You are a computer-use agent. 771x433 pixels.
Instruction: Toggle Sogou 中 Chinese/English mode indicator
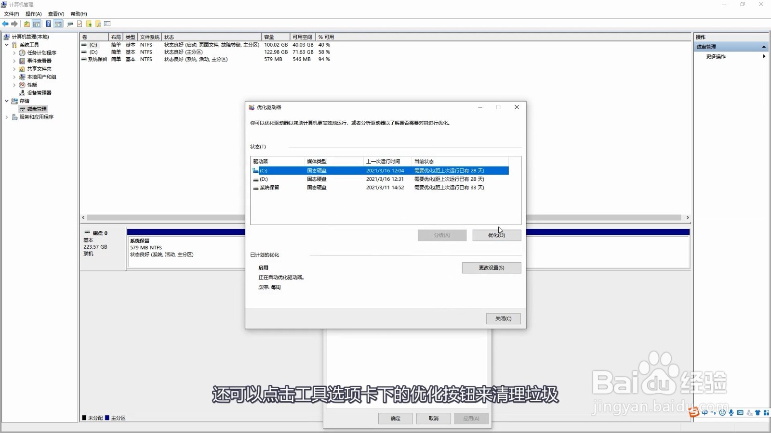pos(705,412)
